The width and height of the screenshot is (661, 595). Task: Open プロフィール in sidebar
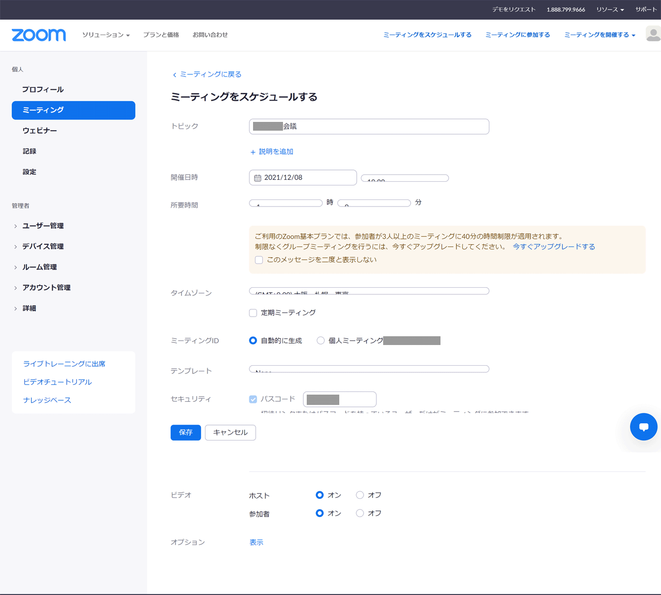pos(43,89)
